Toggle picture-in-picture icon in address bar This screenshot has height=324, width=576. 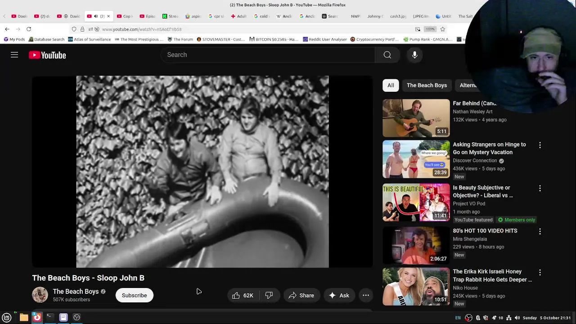[418, 29]
